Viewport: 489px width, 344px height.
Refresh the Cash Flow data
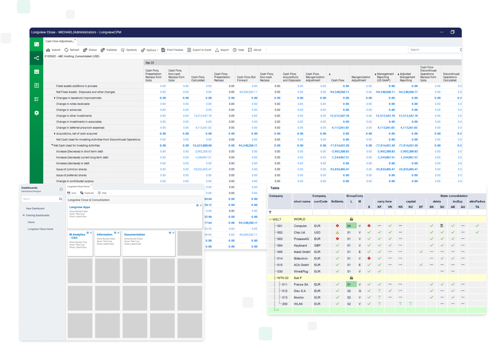coord(66,50)
